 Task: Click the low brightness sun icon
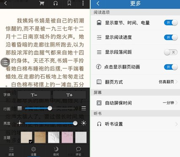19,123
